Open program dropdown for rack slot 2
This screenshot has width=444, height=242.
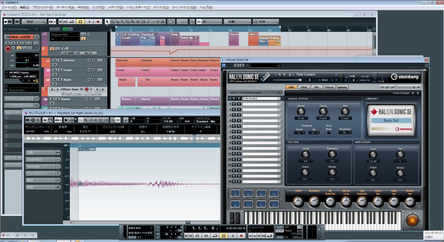click(279, 104)
